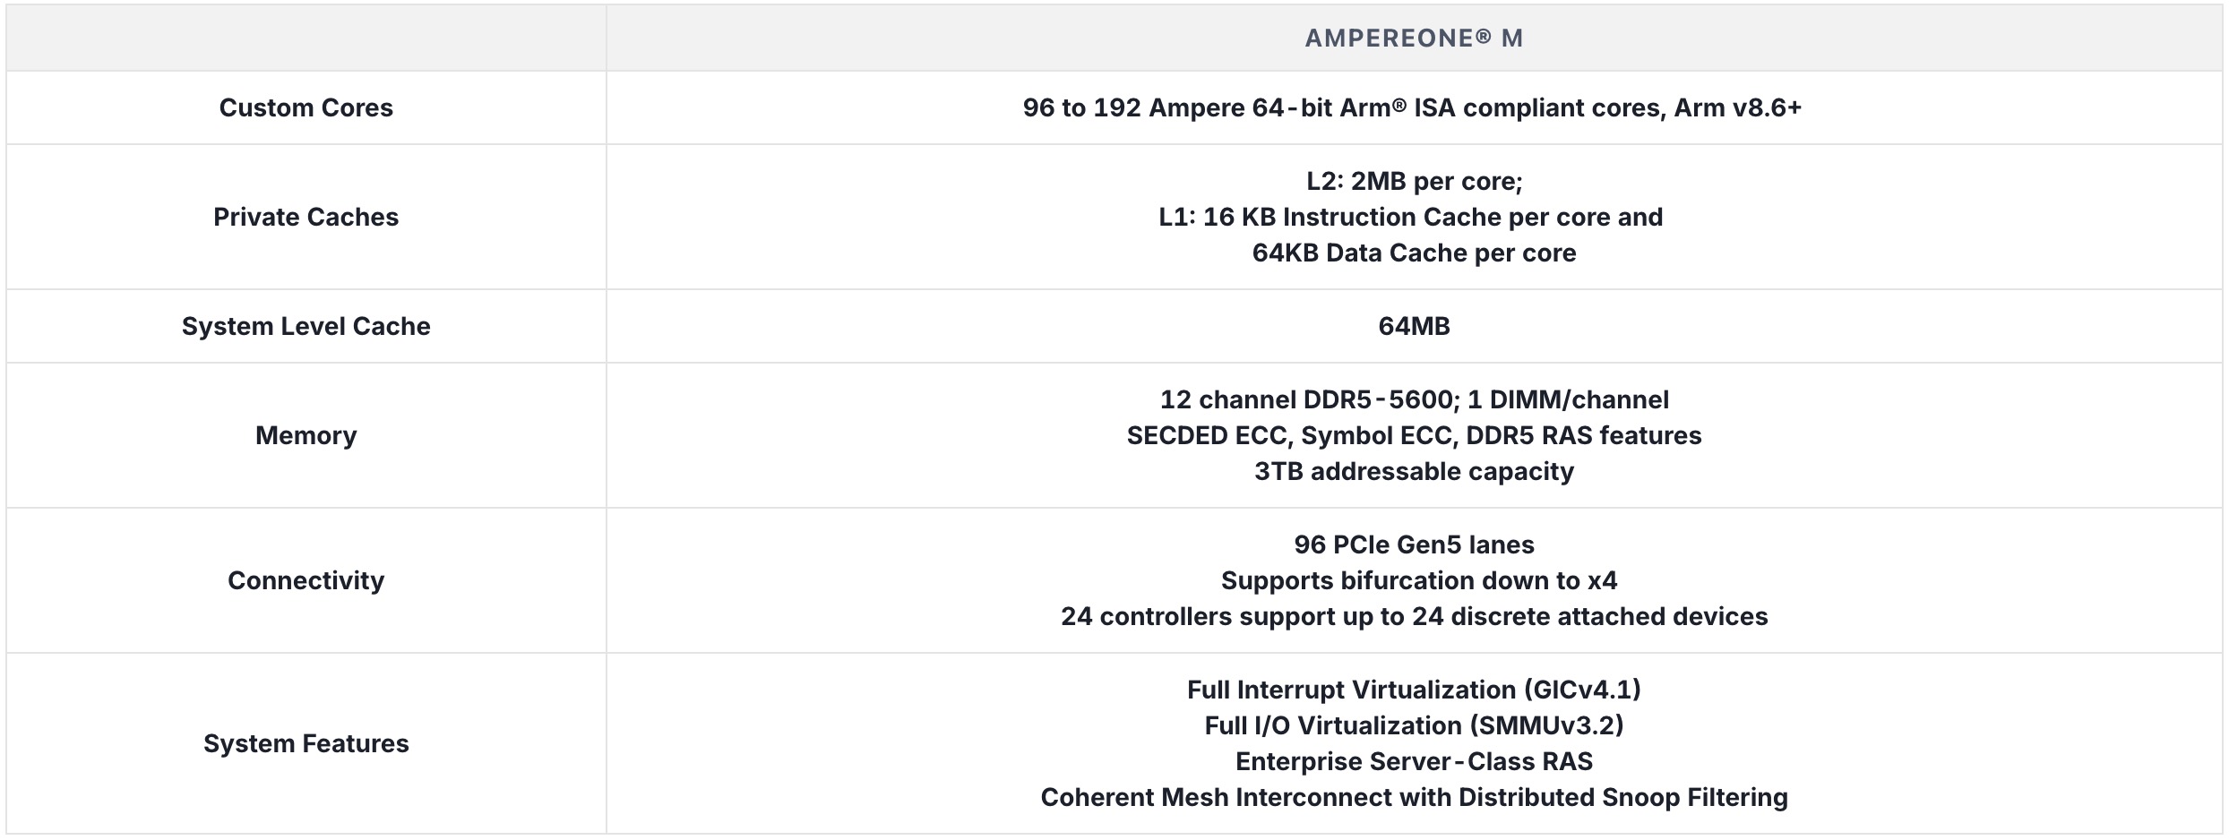
Task: Click the 96 PCIe Gen5 lanes line
Action: [x=1414, y=544]
